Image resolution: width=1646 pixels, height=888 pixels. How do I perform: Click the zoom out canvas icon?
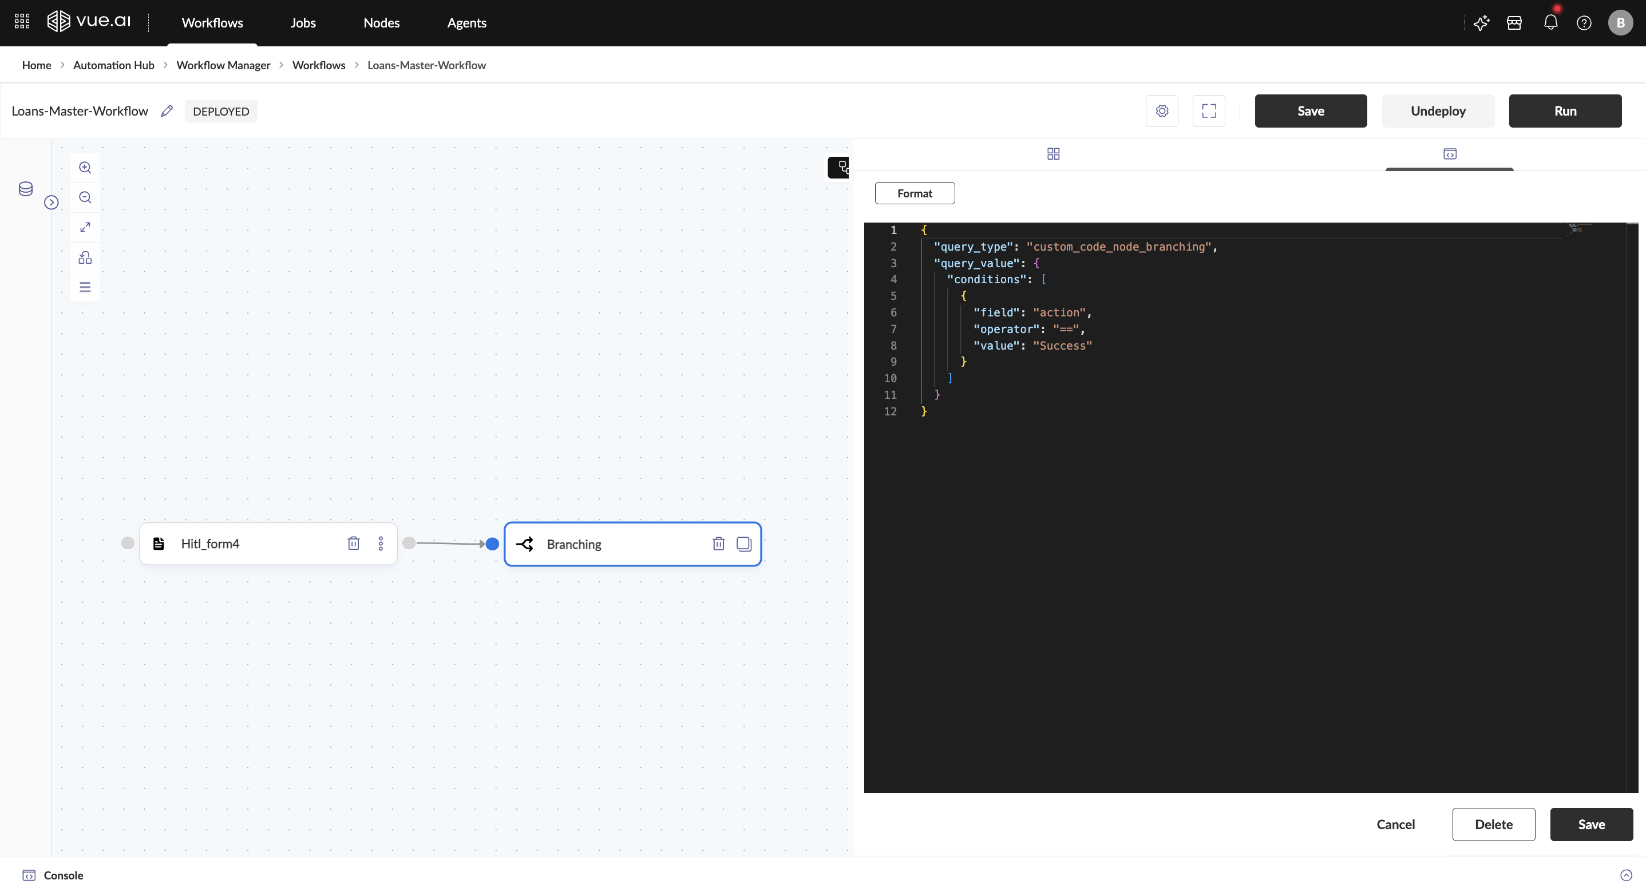pos(85,197)
